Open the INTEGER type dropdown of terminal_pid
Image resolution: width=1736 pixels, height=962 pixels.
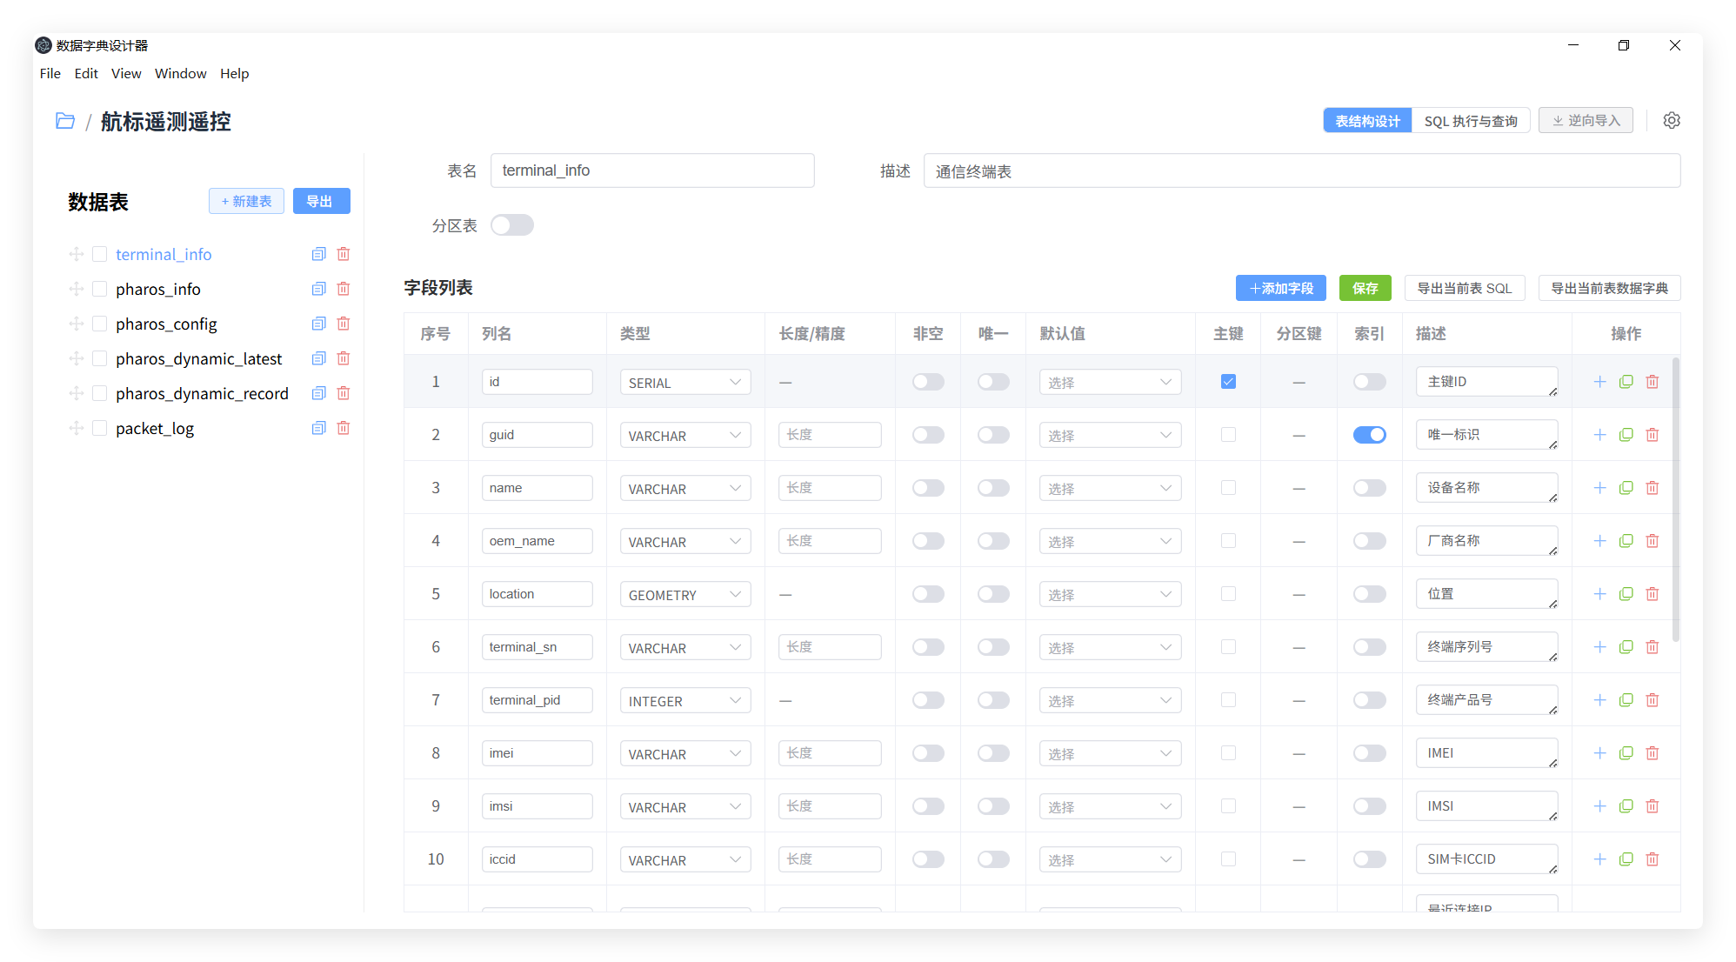tap(684, 701)
